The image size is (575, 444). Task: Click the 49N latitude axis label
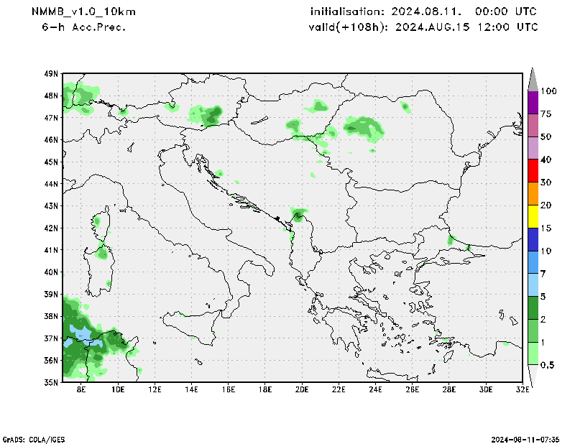(x=50, y=74)
